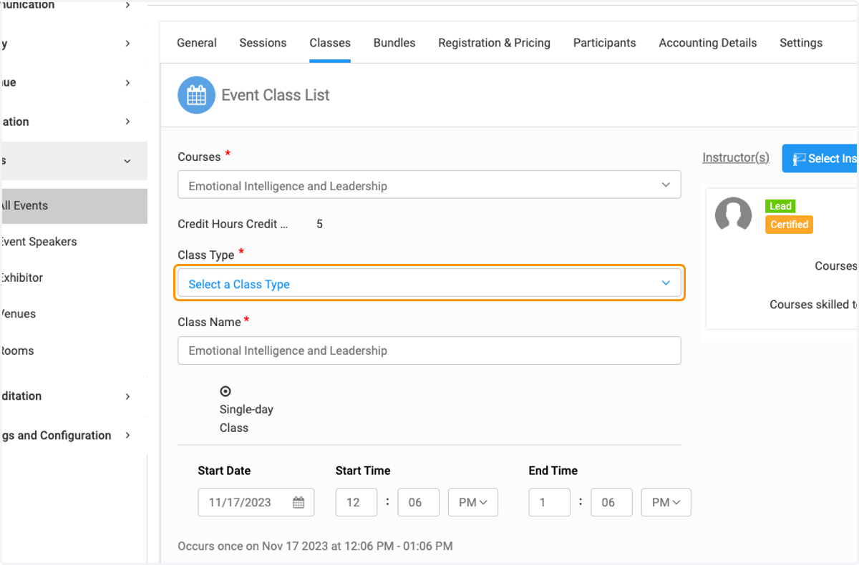Click the Event Class List calendar icon

click(x=196, y=95)
